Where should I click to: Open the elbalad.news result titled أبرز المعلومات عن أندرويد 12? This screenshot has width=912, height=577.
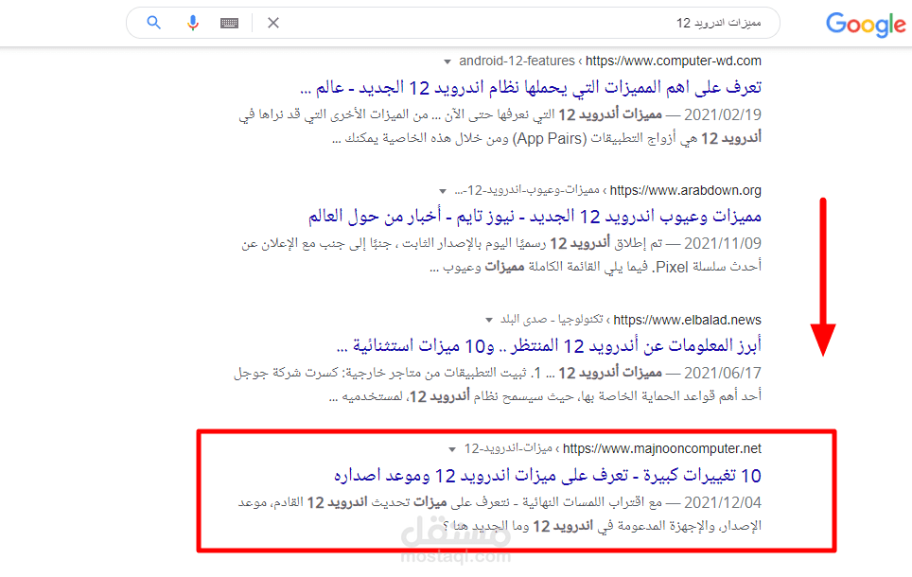549,346
